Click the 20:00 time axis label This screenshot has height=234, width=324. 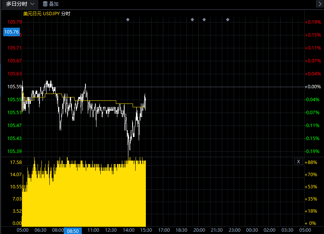coord(199,230)
